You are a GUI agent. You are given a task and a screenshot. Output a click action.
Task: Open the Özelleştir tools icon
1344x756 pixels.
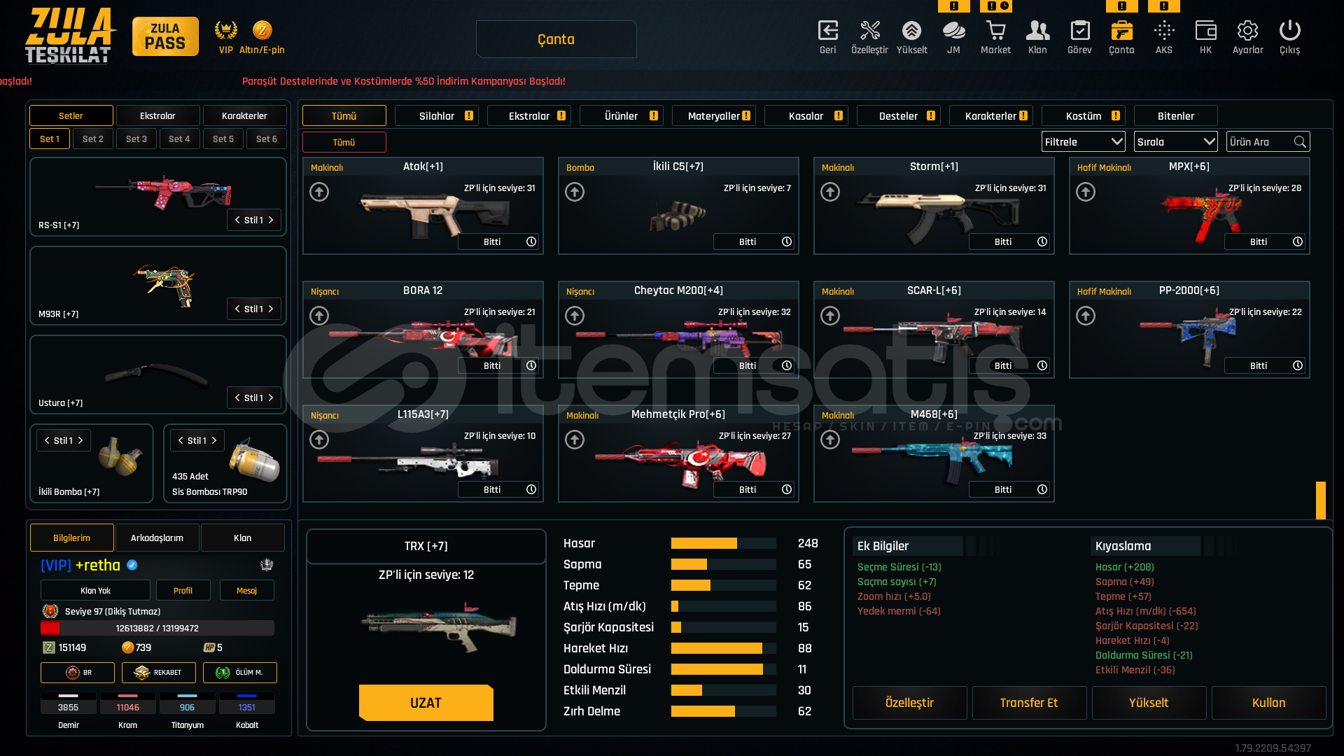coord(869,31)
